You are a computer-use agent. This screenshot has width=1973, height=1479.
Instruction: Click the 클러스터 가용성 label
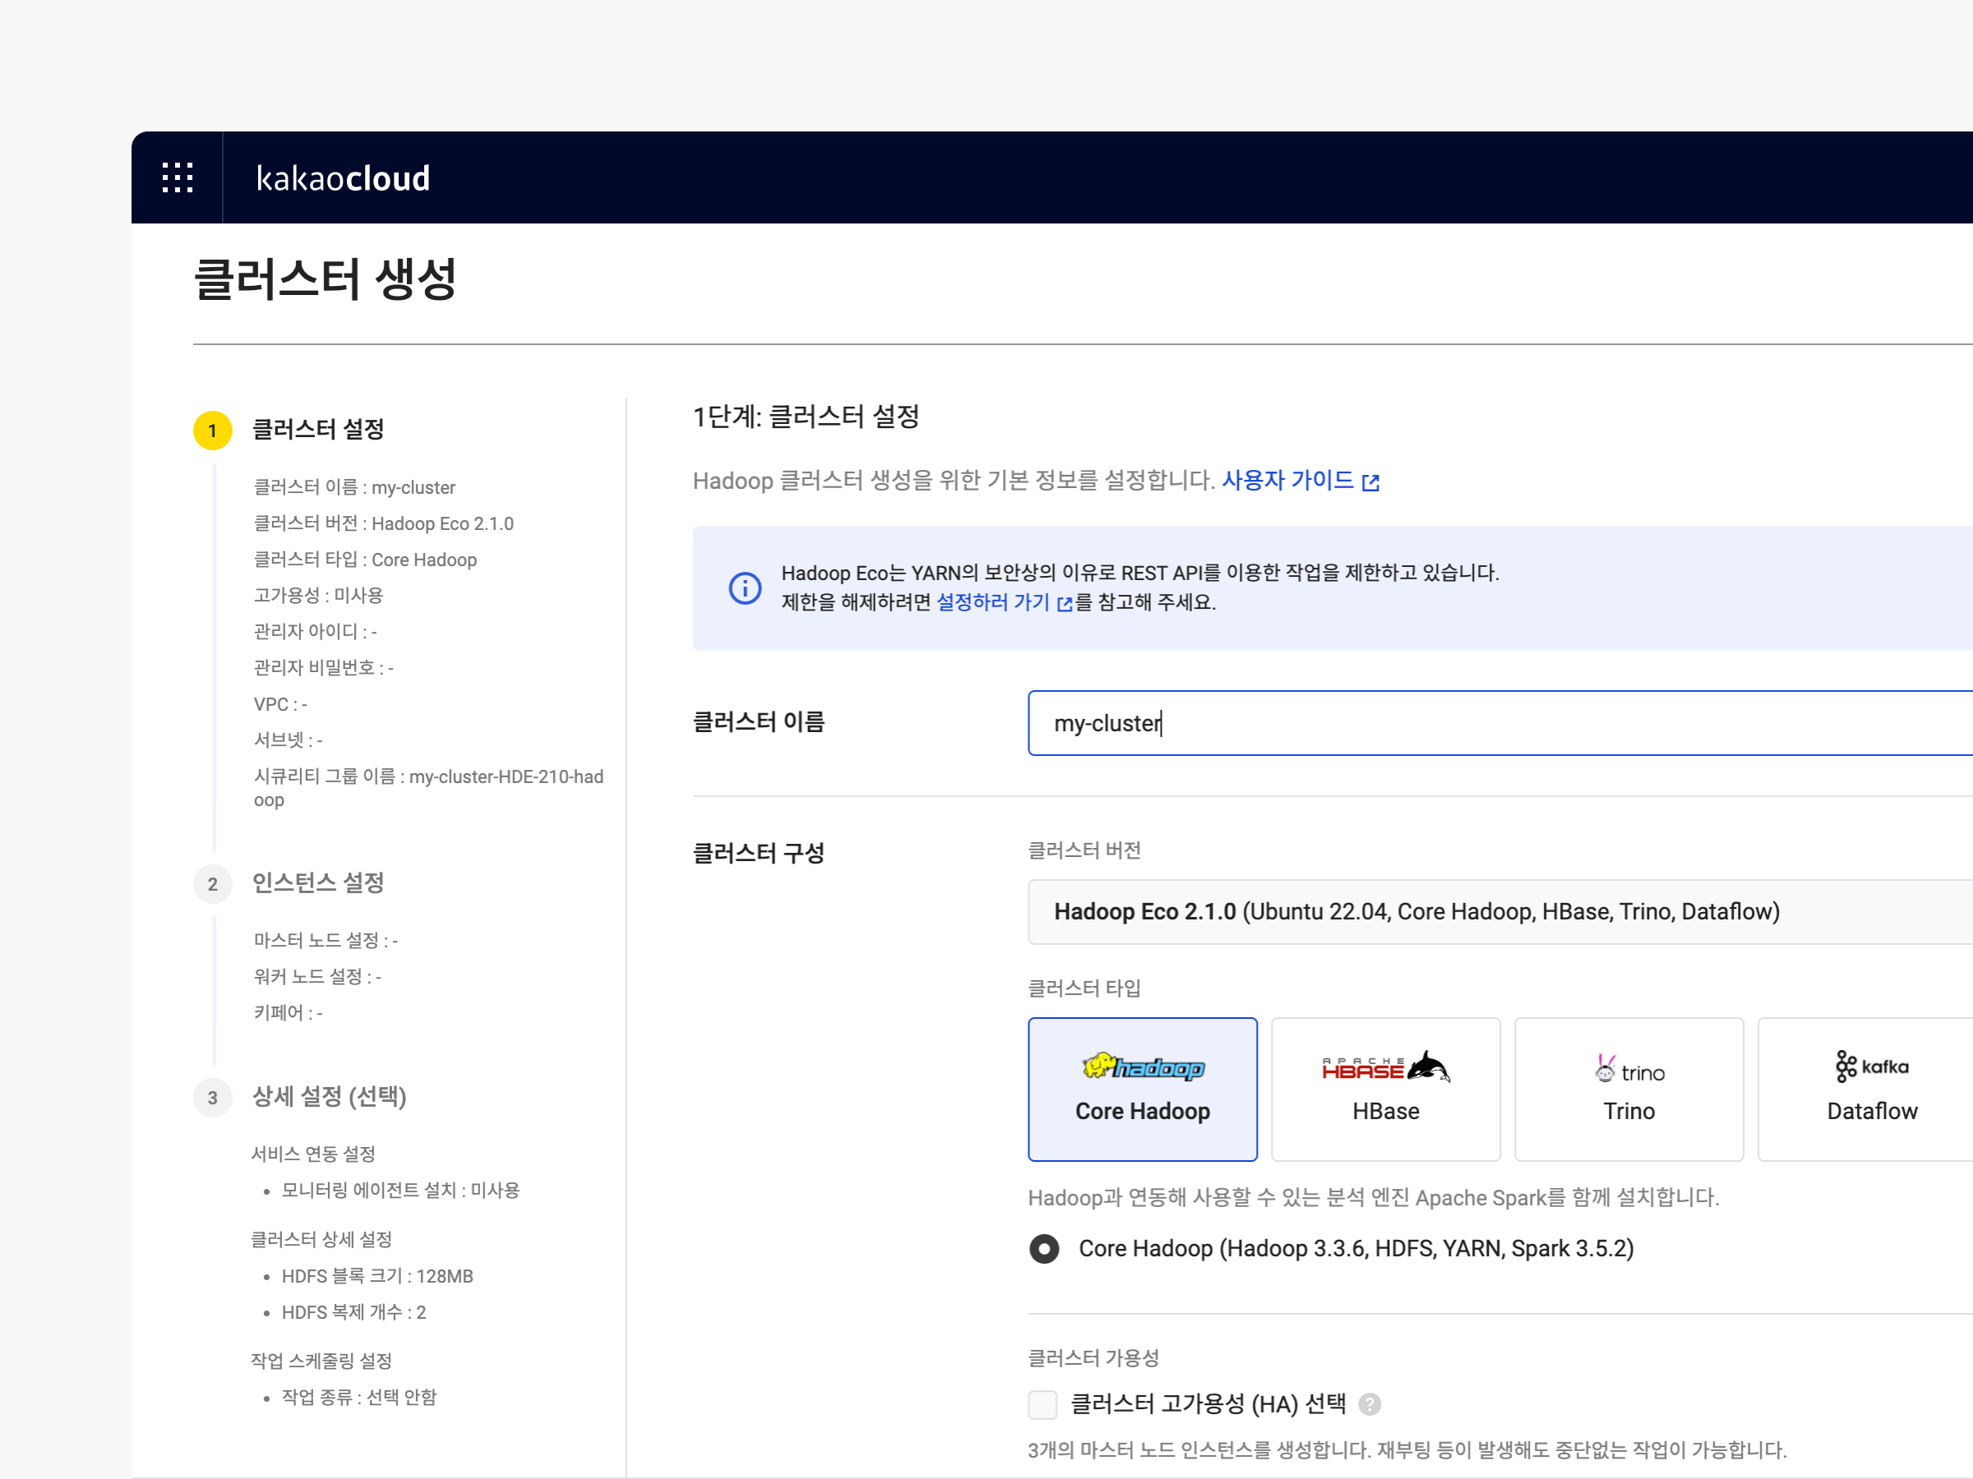(1093, 1357)
